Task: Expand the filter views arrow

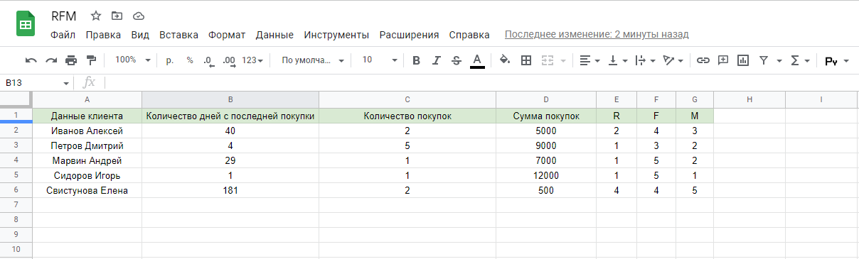Action: (779, 60)
